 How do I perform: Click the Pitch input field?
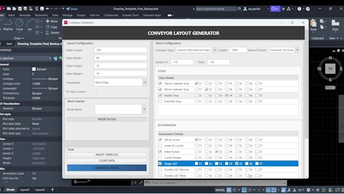click(219, 62)
